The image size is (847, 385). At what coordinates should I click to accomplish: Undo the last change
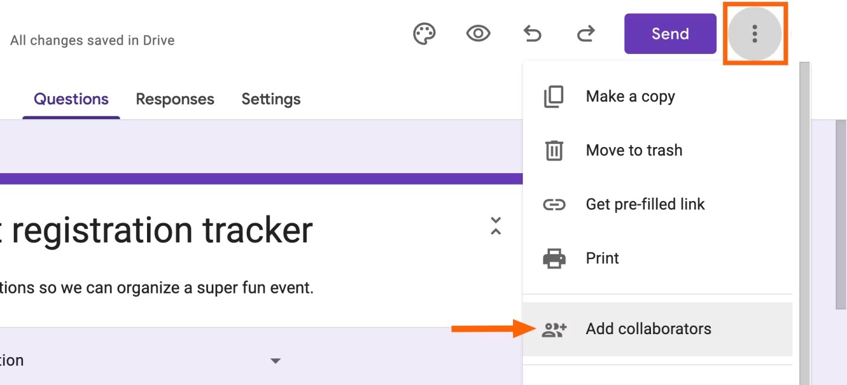tap(532, 35)
